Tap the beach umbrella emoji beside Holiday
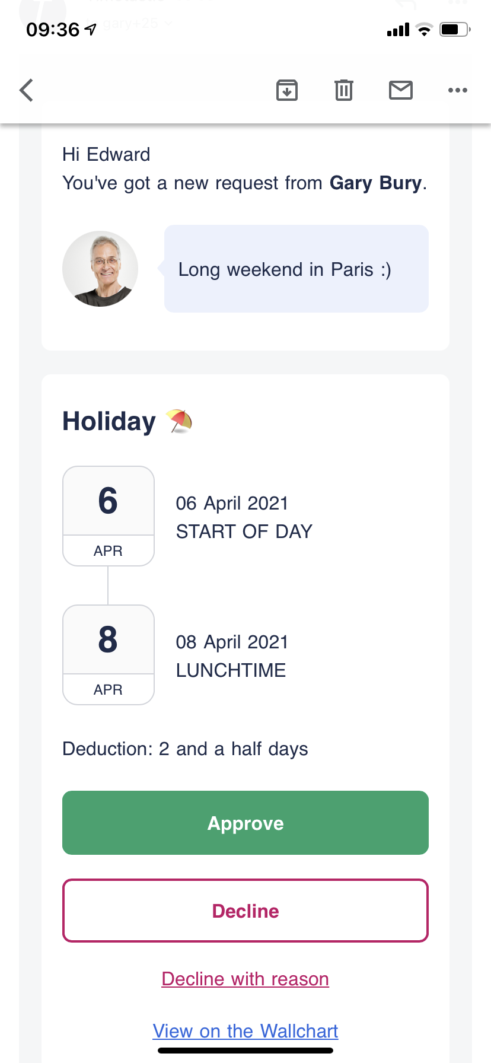 click(x=180, y=421)
